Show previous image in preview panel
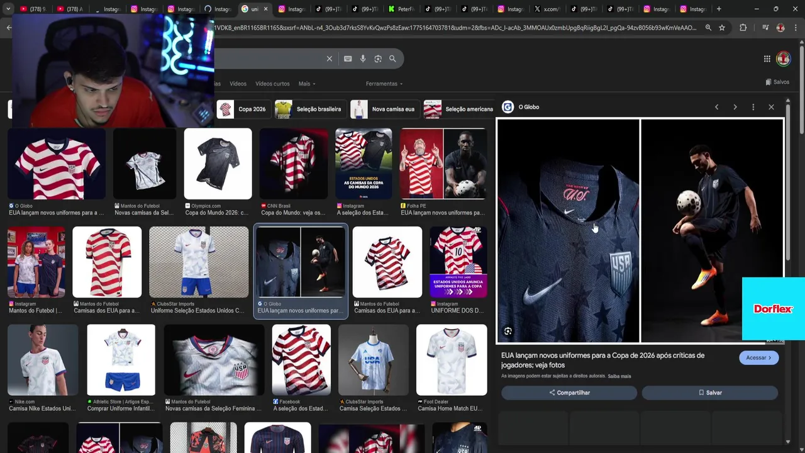Viewport: 805px width, 453px height. click(716, 107)
